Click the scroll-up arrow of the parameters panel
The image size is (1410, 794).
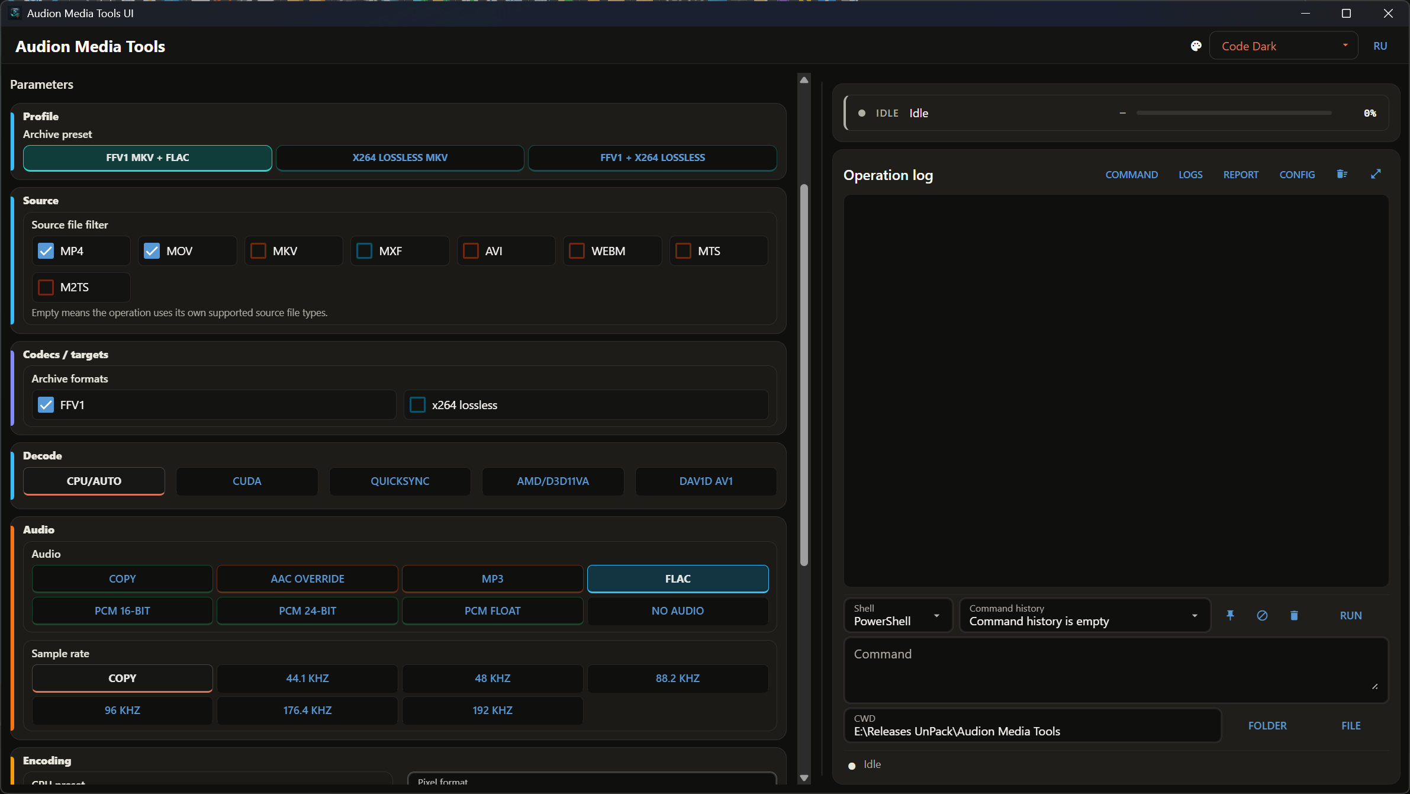pyautogui.click(x=804, y=80)
